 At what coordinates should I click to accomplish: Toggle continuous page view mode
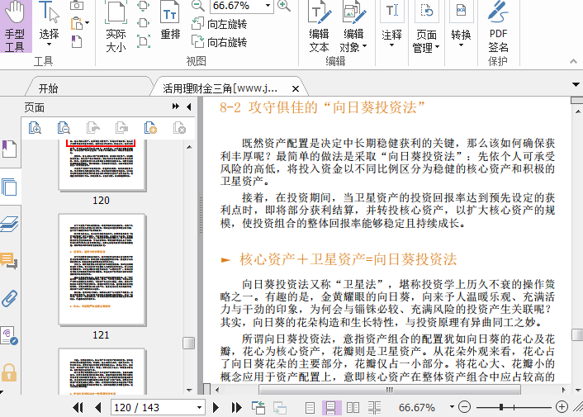click(x=331, y=408)
